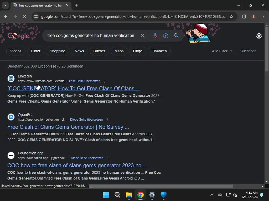
Task: Expand the Alle Filter dropdown
Action: pyautogui.click(x=222, y=51)
